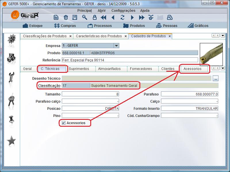Click the floppy disk save icon
This screenshot has height=172, width=230.
(x=75, y=17)
